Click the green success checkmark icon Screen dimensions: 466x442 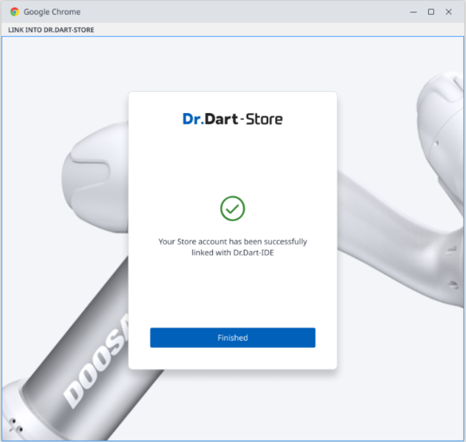tap(233, 208)
